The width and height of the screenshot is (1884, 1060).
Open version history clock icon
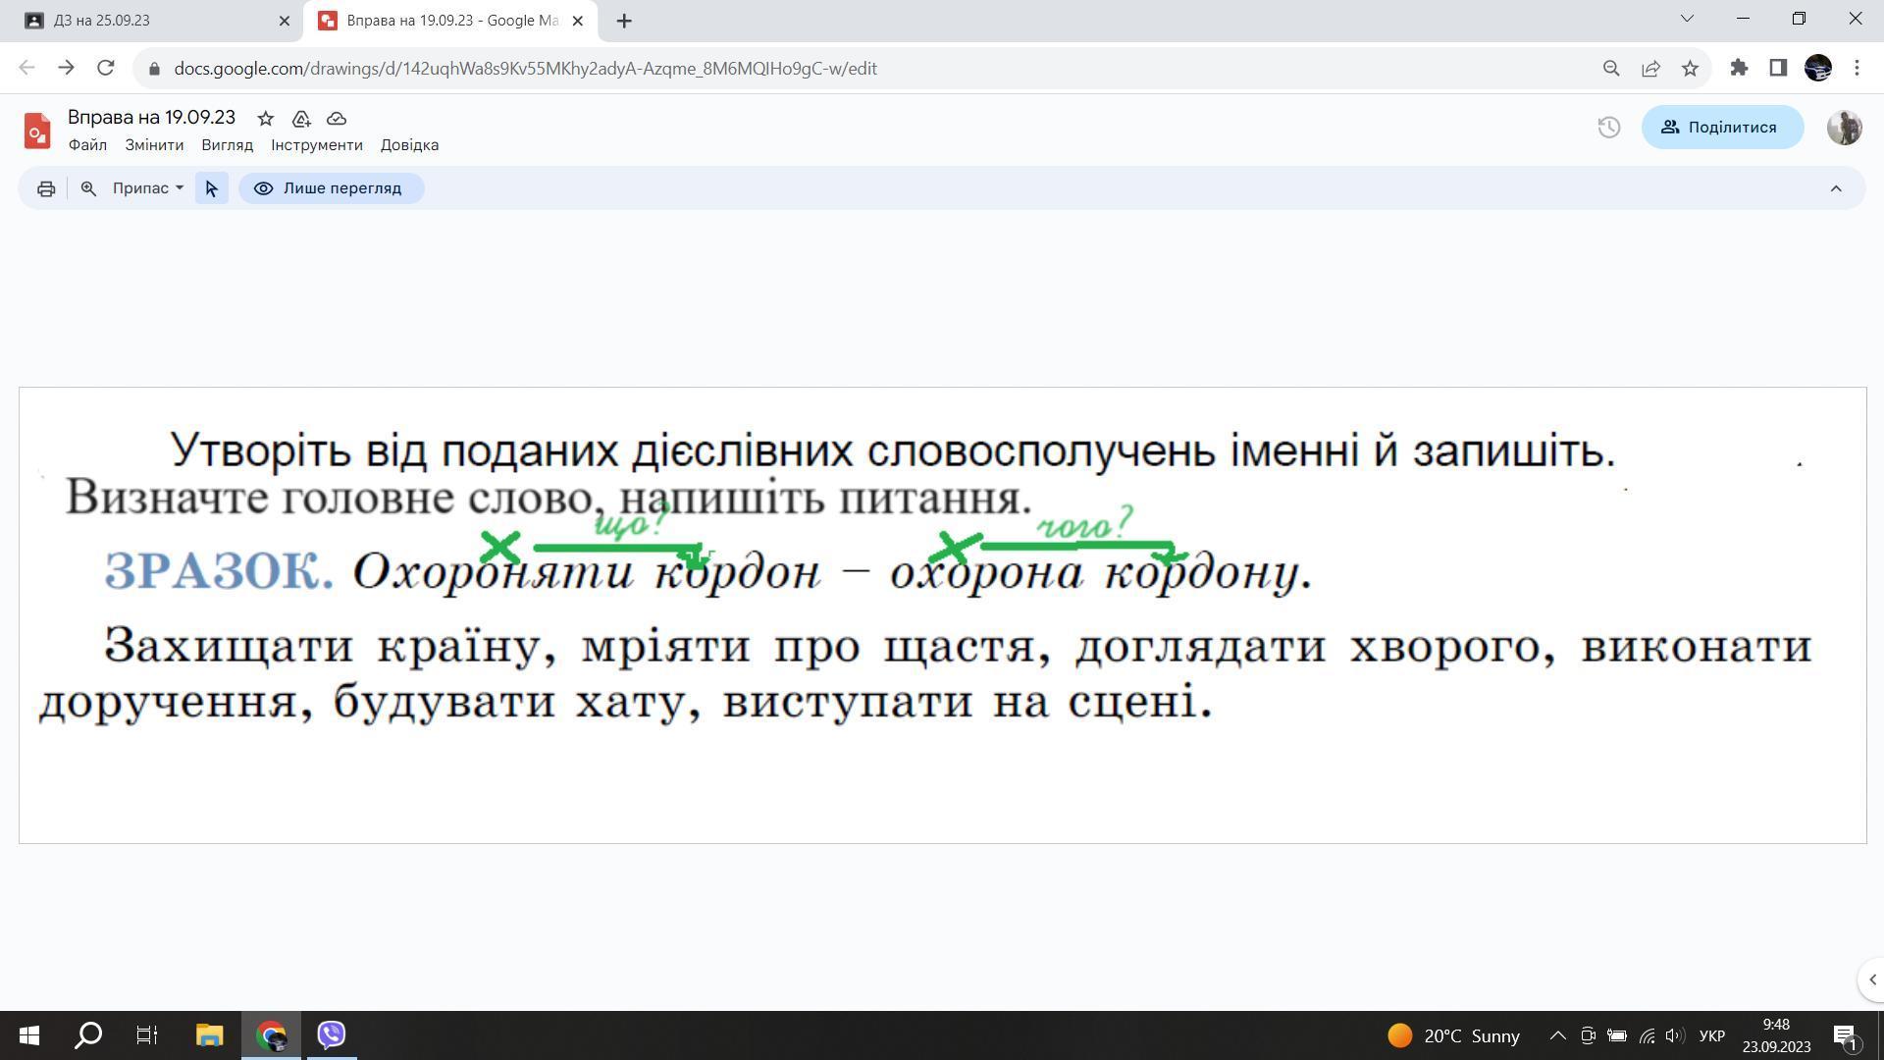pyautogui.click(x=1608, y=128)
